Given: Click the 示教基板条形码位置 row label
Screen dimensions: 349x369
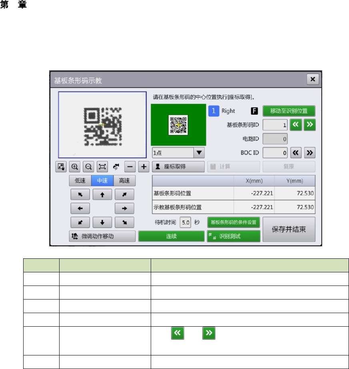Looking at the screenshot, I should coord(177,207).
